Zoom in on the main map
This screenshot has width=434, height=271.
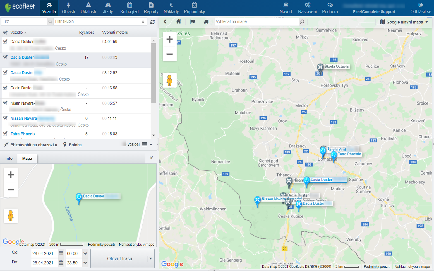[x=169, y=39]
